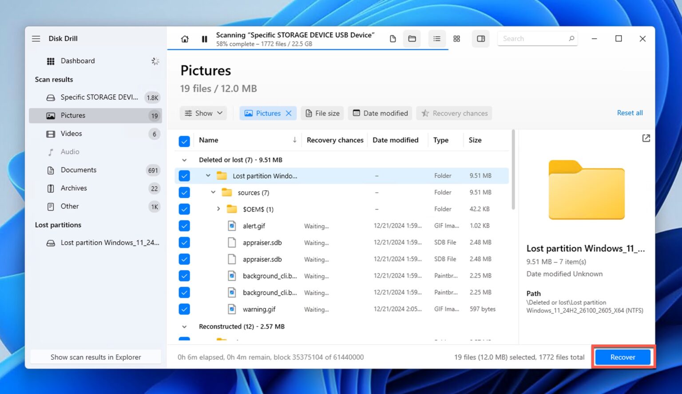The width and height of the screenshot is (682, 394).
Task: Deselect the alert.gif checkbox
Action: click(184, 226)
